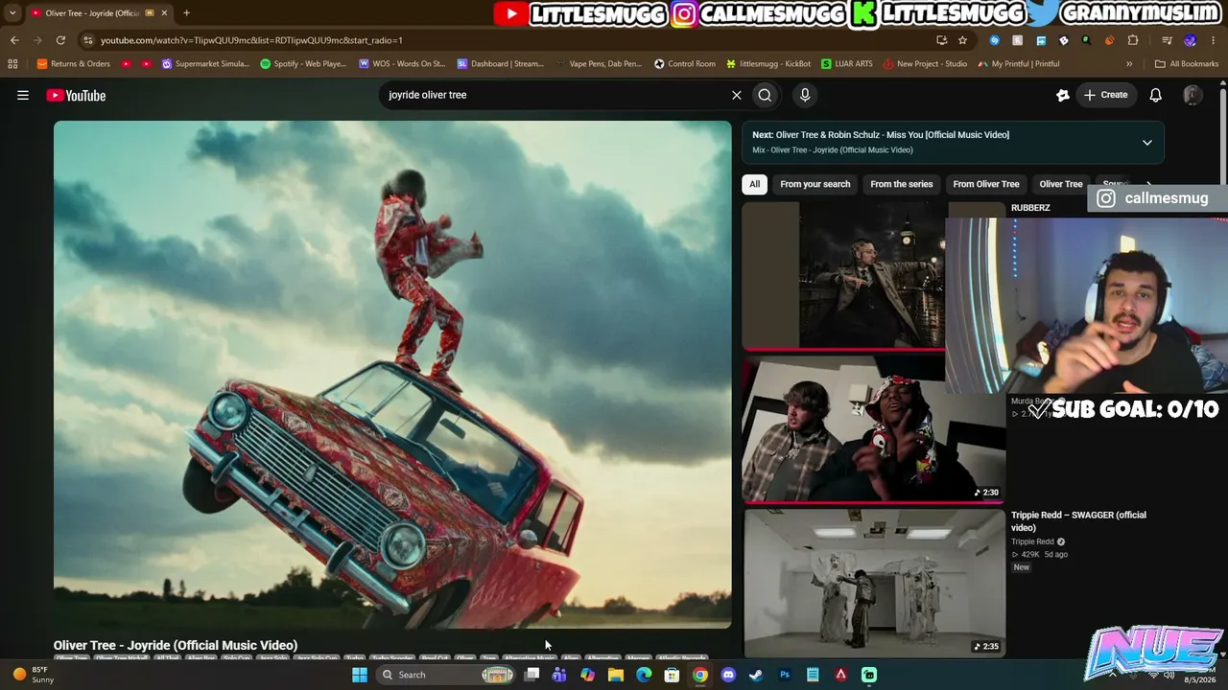Open the Chrome extensions puzzle icon
This screenshot has width=1228, height=690.
[x=1133, y=40]
